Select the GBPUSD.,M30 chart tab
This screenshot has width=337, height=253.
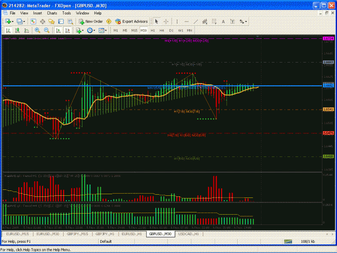point(160,234)
